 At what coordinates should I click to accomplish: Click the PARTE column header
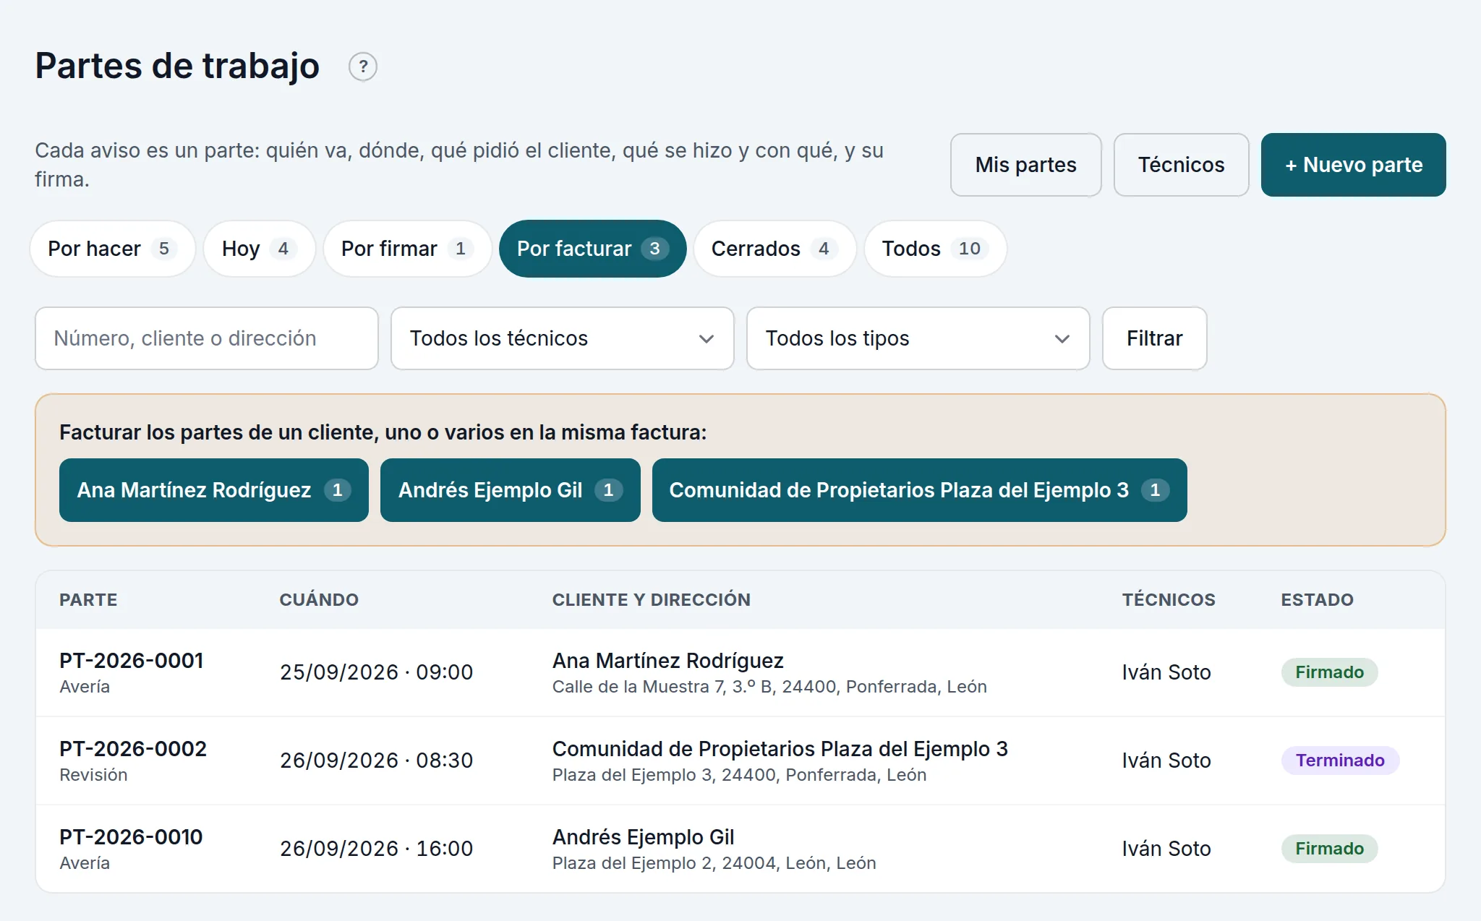pyautogui.click(x=88, y=600)
